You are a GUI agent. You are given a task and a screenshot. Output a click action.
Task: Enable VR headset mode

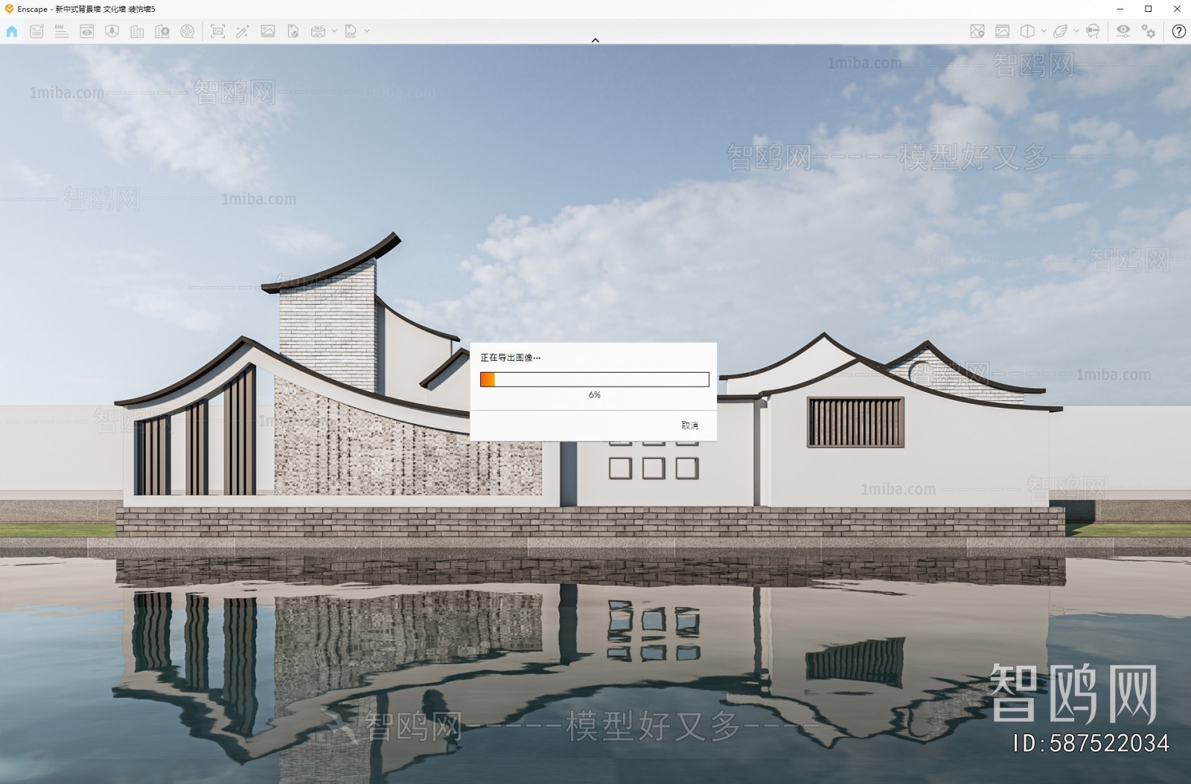coord(1092,31)
